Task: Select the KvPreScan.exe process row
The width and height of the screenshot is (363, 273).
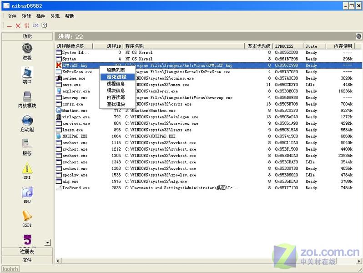Action: (209, 72)
